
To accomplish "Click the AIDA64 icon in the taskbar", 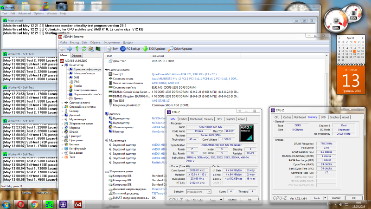I will click(78, 203).
